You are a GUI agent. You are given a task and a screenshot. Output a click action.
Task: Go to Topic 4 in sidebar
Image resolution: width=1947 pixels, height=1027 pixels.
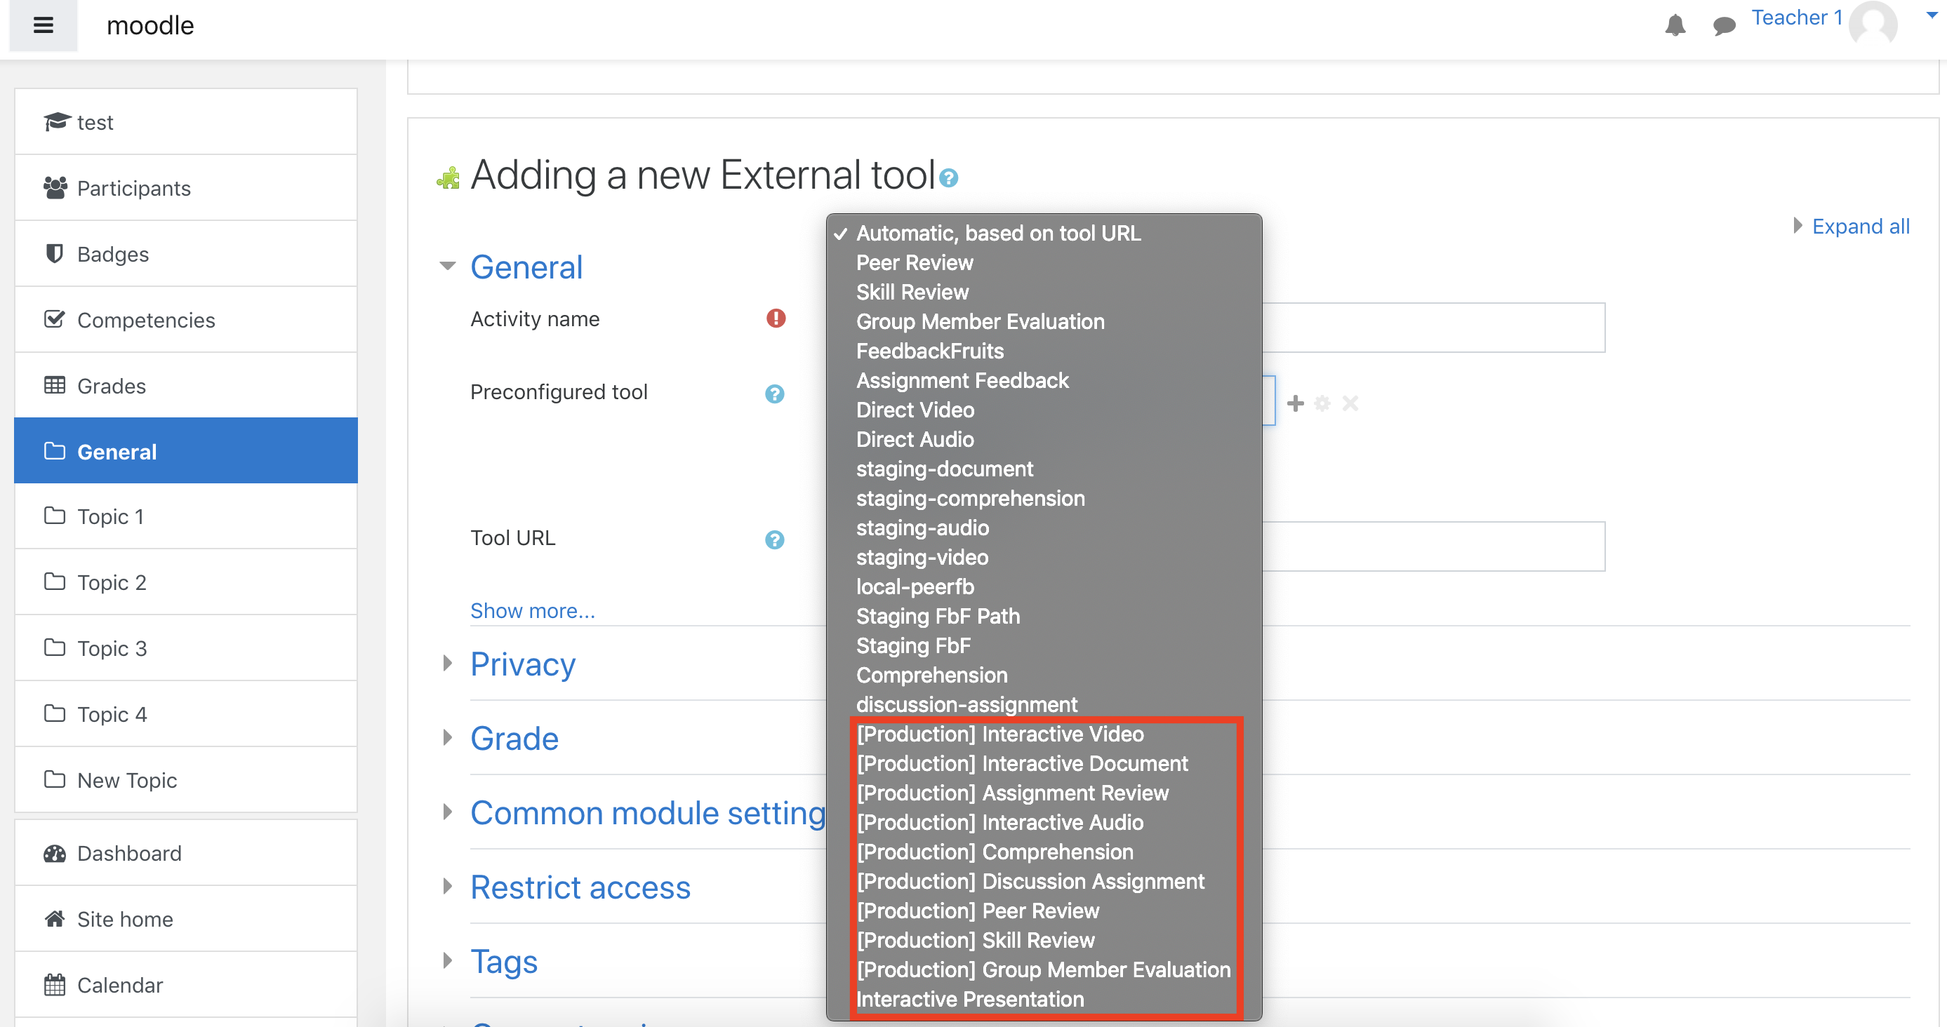point(186,713)
